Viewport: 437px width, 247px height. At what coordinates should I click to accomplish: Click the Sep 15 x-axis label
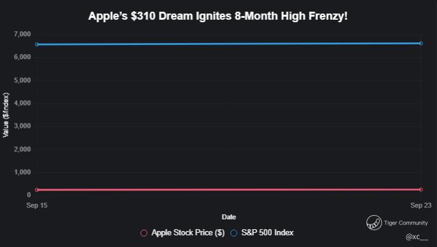37,205
